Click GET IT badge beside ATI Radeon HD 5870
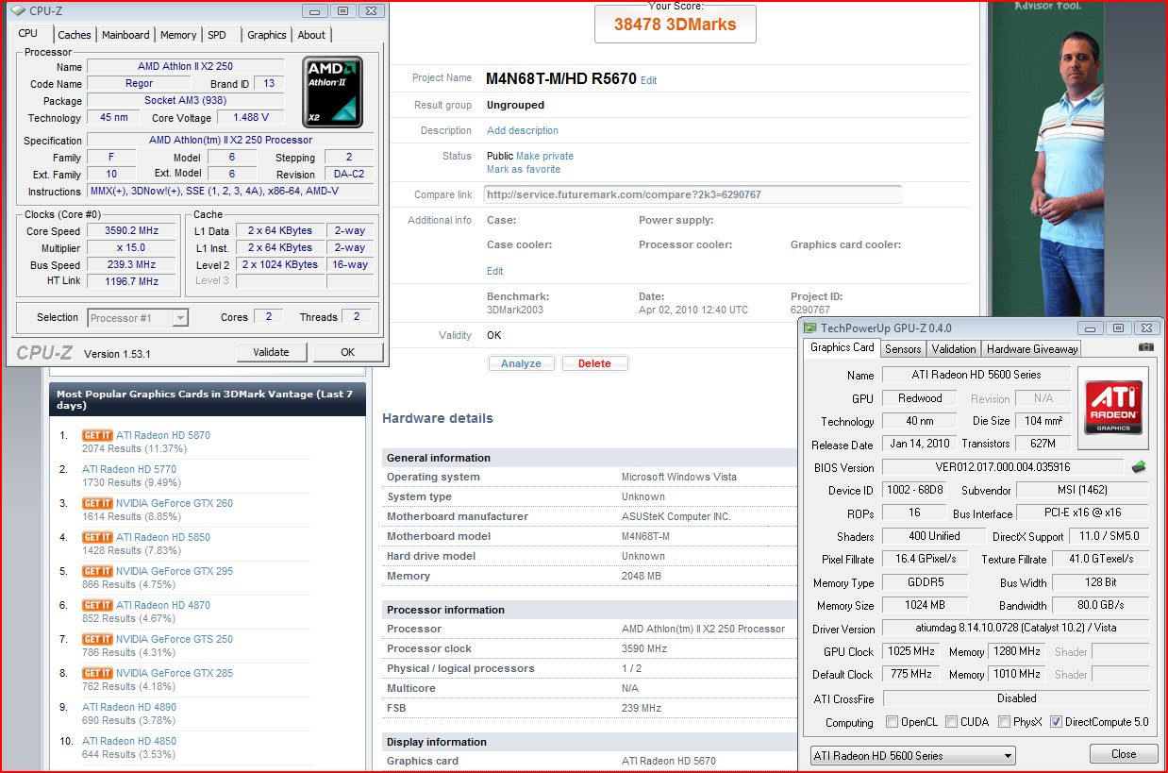The width and height of the screenshot is (1168, 773). (97, 435)
